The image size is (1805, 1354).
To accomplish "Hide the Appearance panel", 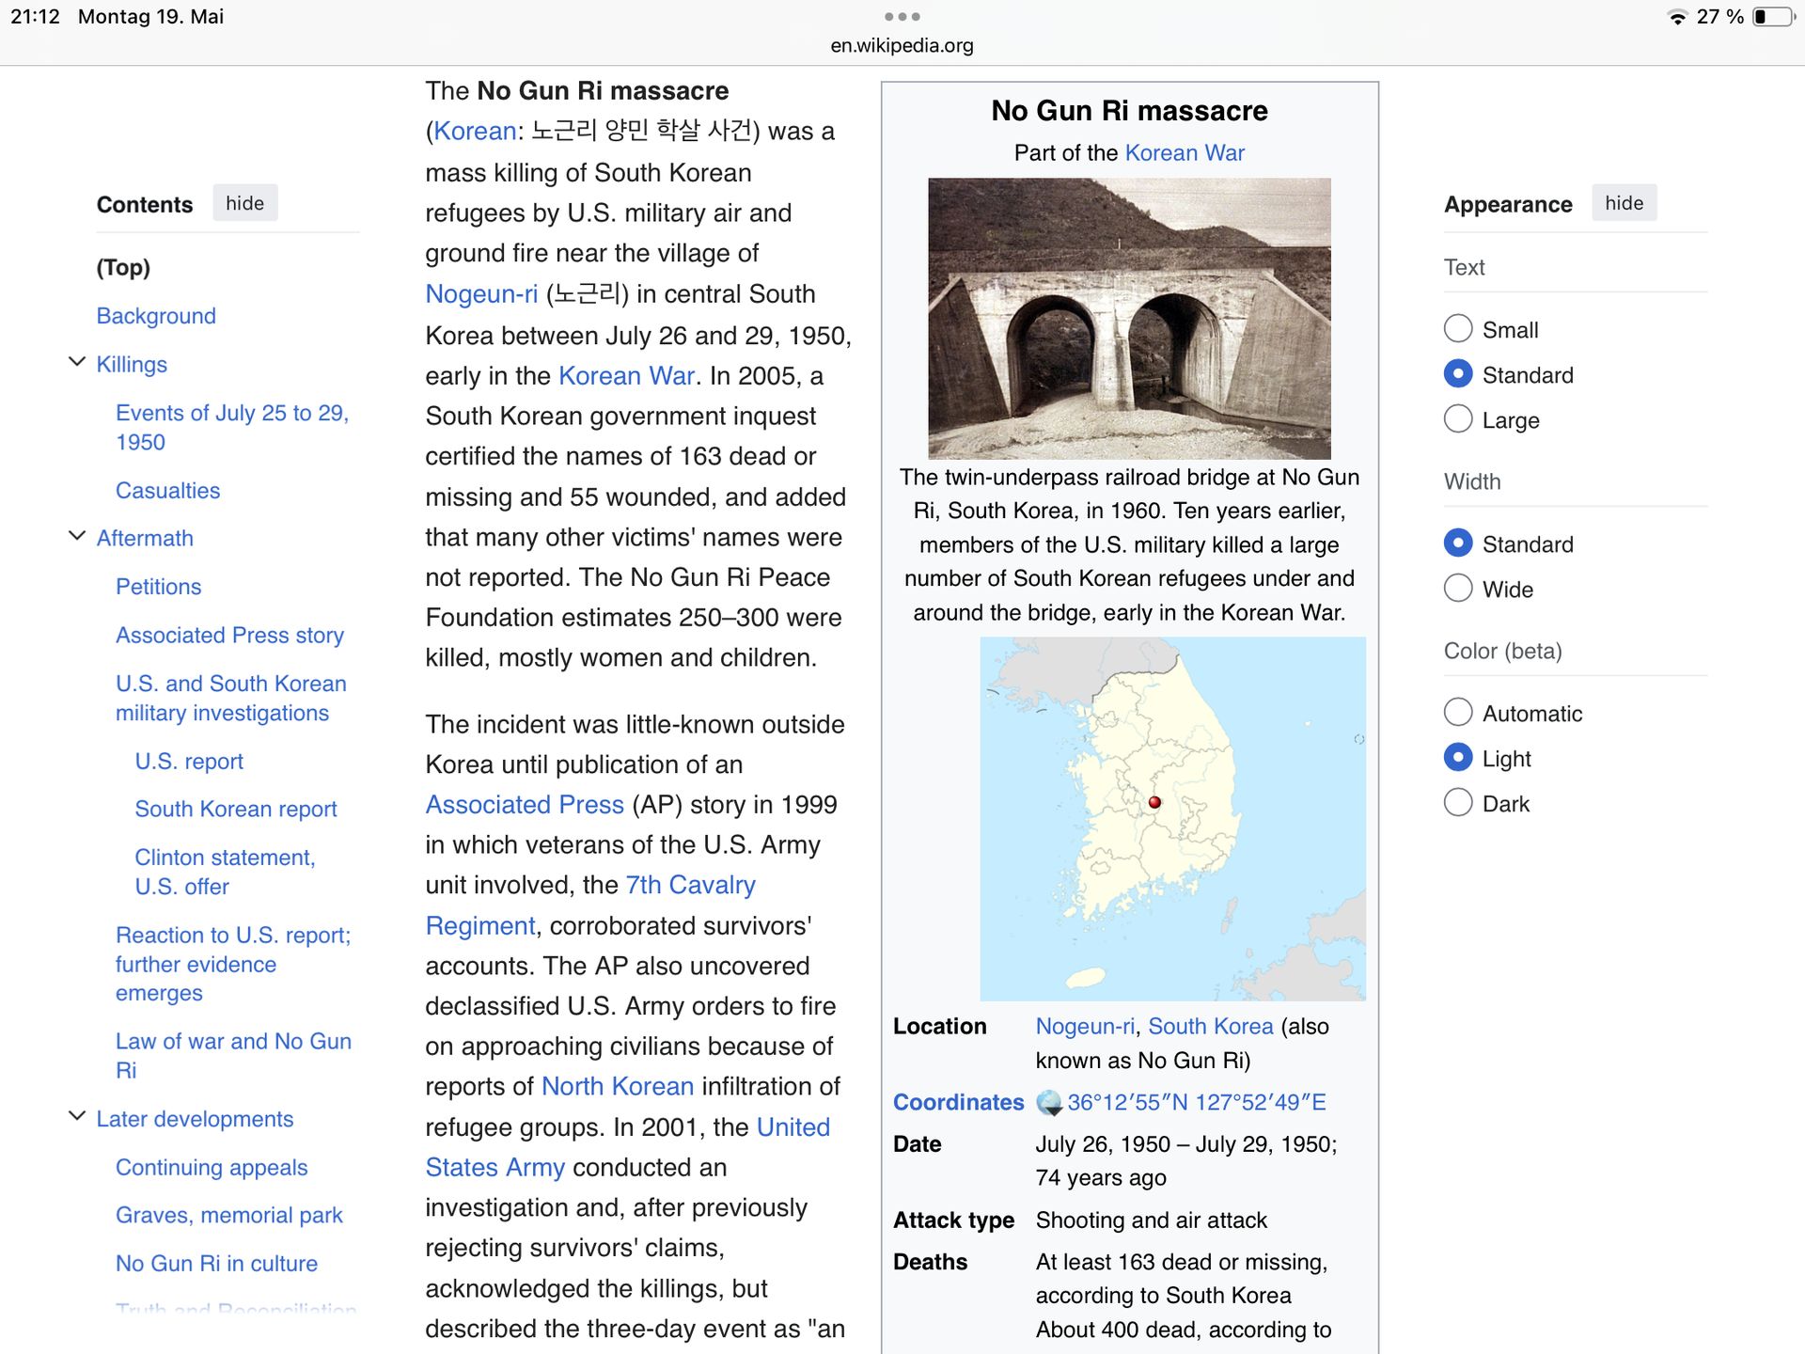I will (1624, 203).
